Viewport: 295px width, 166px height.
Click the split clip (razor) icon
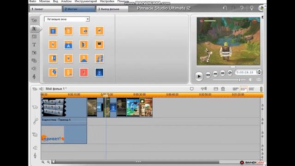click(x=216, y=89)
